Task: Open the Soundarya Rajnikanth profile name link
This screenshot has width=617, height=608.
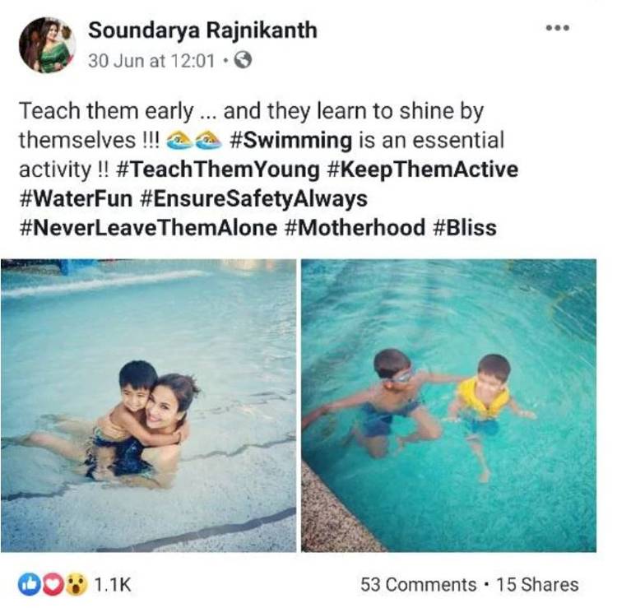Action: (x=202, y=31)
